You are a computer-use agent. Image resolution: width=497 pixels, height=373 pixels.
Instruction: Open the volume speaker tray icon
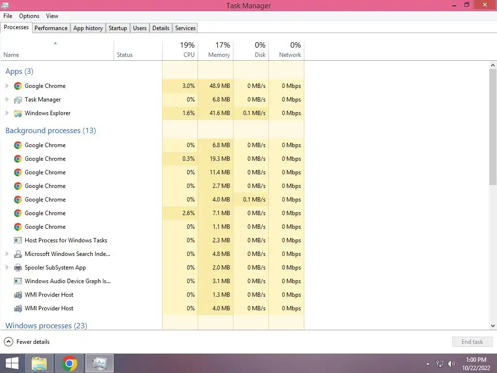pyautogui.click(x=451, y=364)
